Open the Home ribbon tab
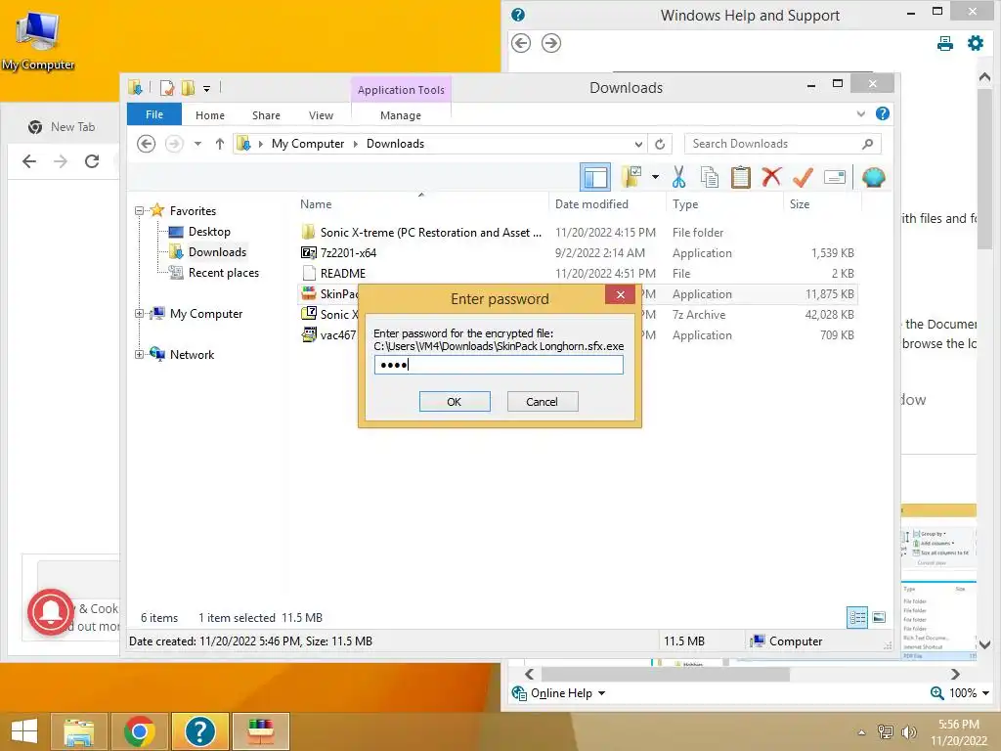The image size is (1001, 751). (210, 115)
